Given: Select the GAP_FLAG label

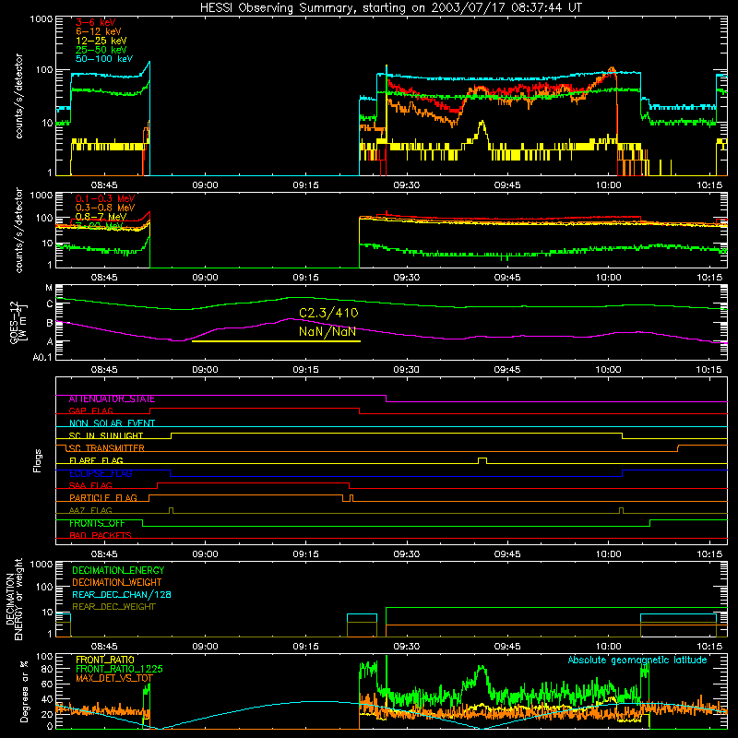Looking at the screenshot, I should (x=90, y=411).
